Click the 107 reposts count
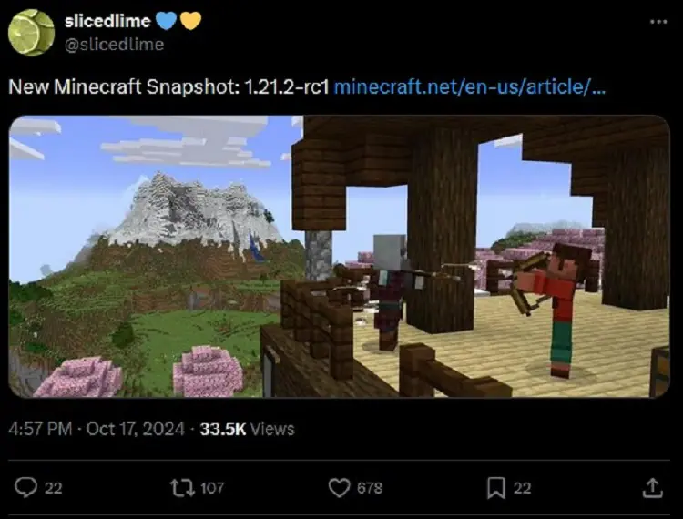This screenshot has height=519, width=683. click(212, 488)
